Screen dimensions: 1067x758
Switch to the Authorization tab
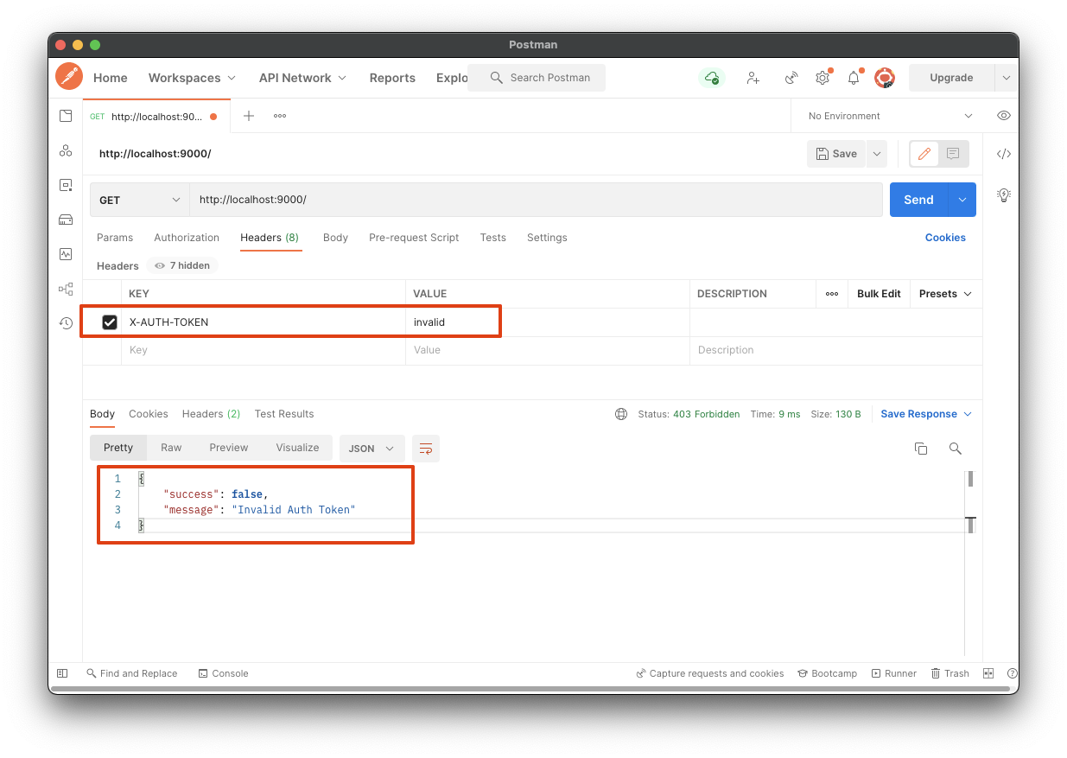tap(187, 238)
